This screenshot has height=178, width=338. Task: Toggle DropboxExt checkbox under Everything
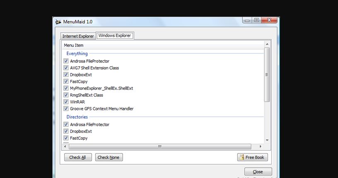coord(66,75)
